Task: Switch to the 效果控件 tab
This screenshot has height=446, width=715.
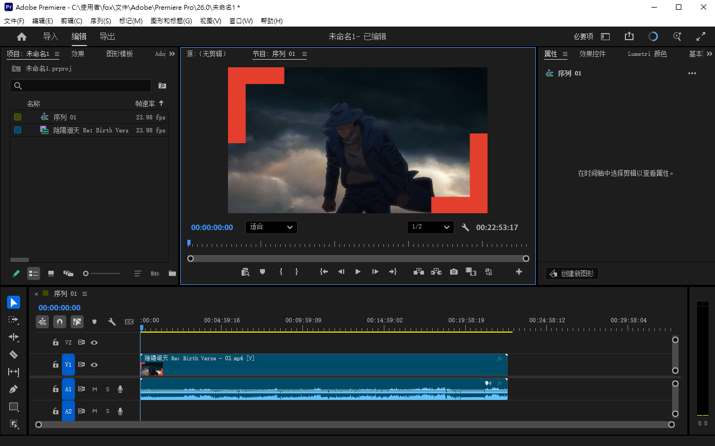Action: [x=592, y=54]
